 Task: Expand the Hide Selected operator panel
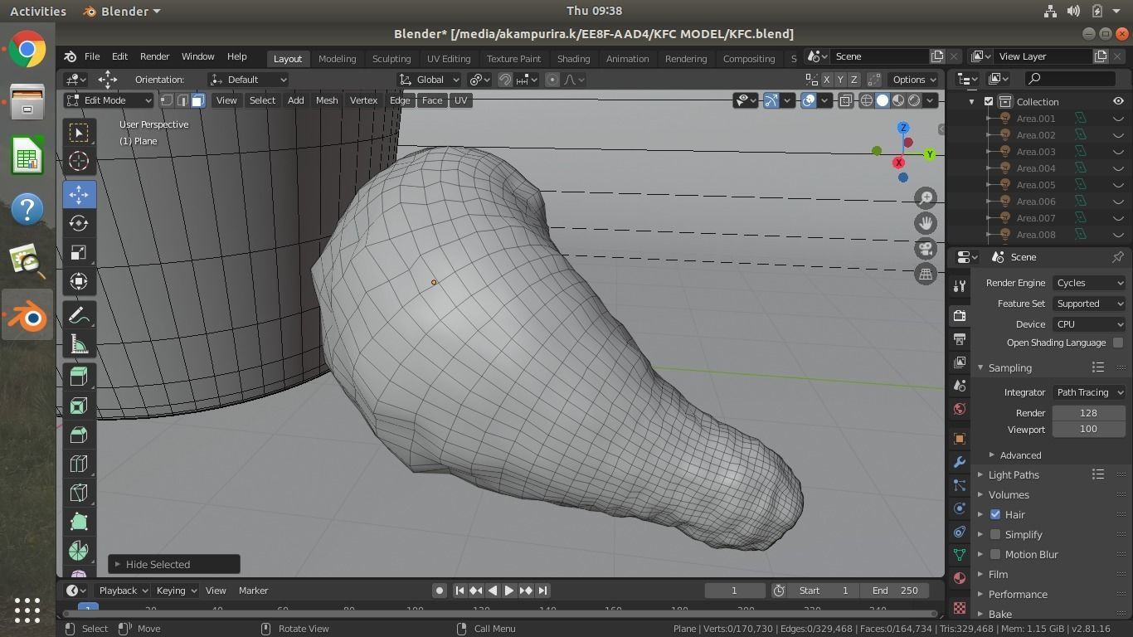(174, 565)
